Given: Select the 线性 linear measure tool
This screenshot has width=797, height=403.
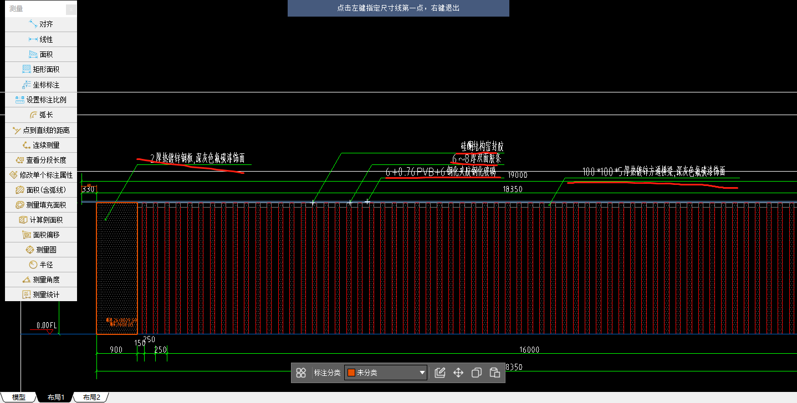Looking at the screenshot, I should click(x=40, y=39).
